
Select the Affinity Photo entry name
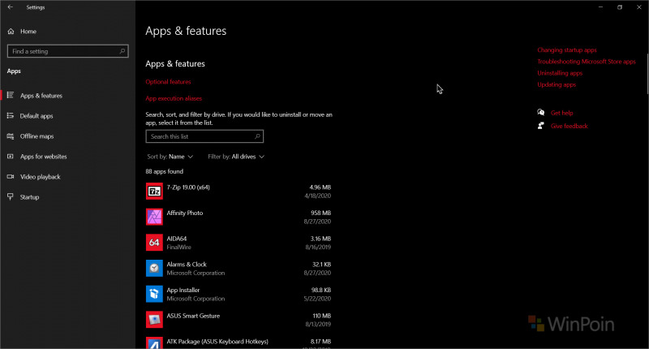point(185,213)
